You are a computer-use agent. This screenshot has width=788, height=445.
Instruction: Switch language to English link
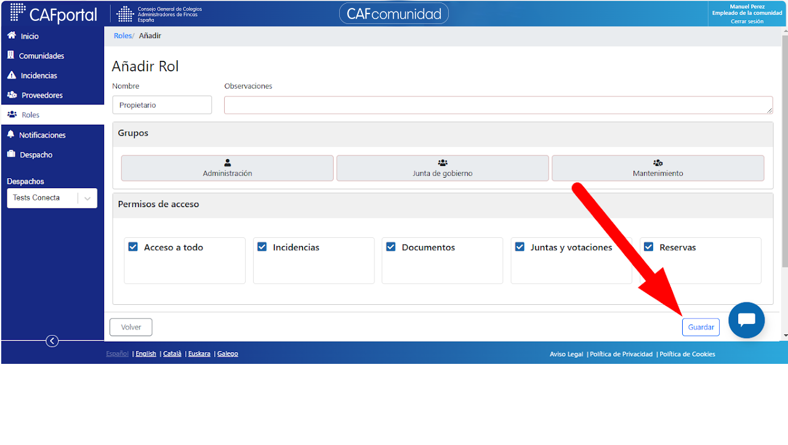146,353
